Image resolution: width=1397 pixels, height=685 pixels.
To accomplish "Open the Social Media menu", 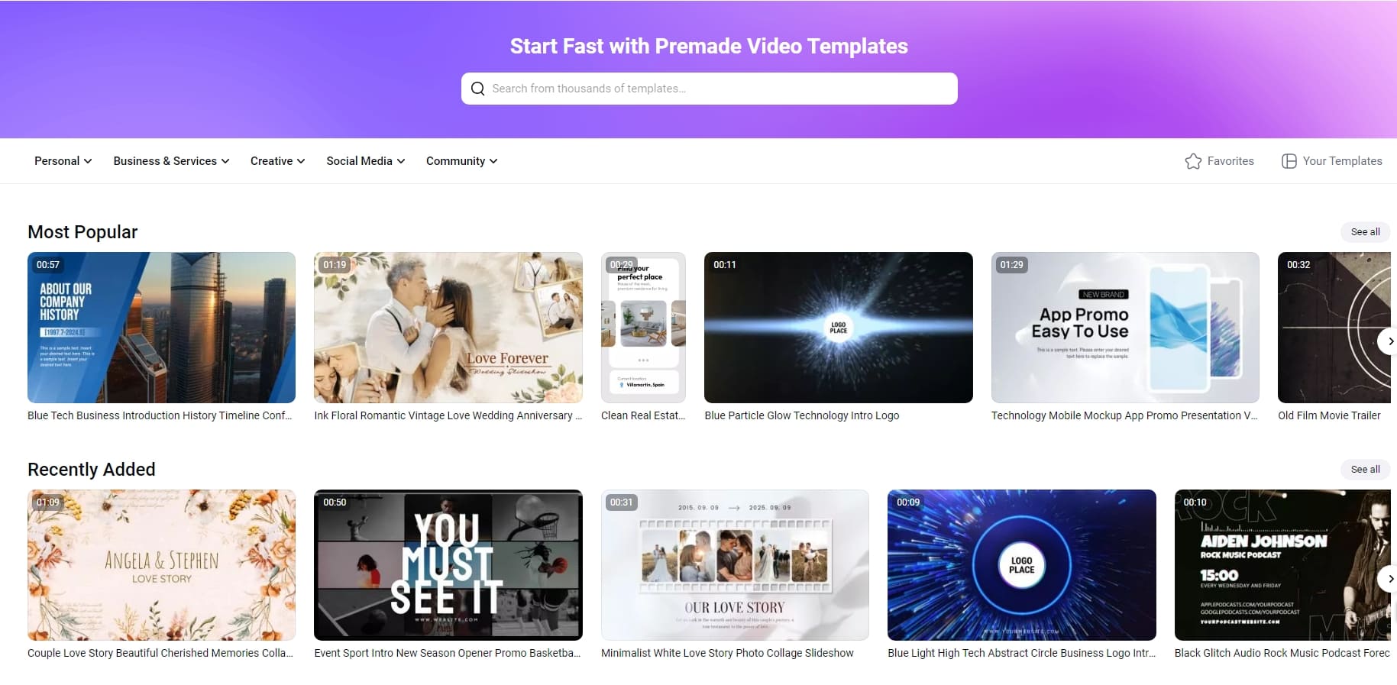I will pyautogui.click(x=365, y=161).
